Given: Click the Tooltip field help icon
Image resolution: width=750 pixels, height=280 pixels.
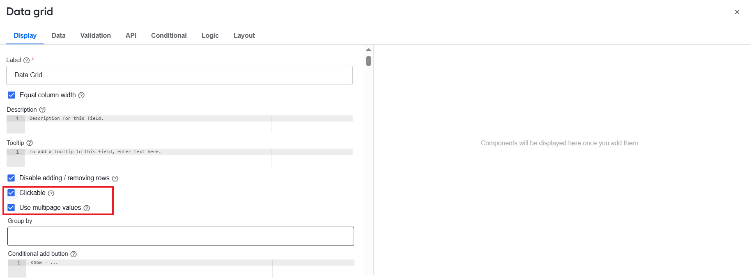Looking at the screenshot, I should click(x=30, y=143).
